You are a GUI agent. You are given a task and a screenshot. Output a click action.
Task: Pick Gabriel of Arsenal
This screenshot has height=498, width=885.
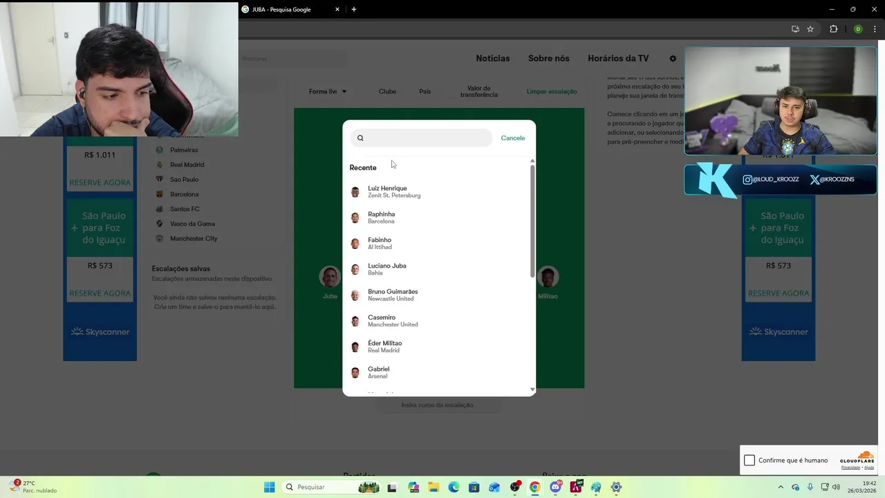point(439,373)
